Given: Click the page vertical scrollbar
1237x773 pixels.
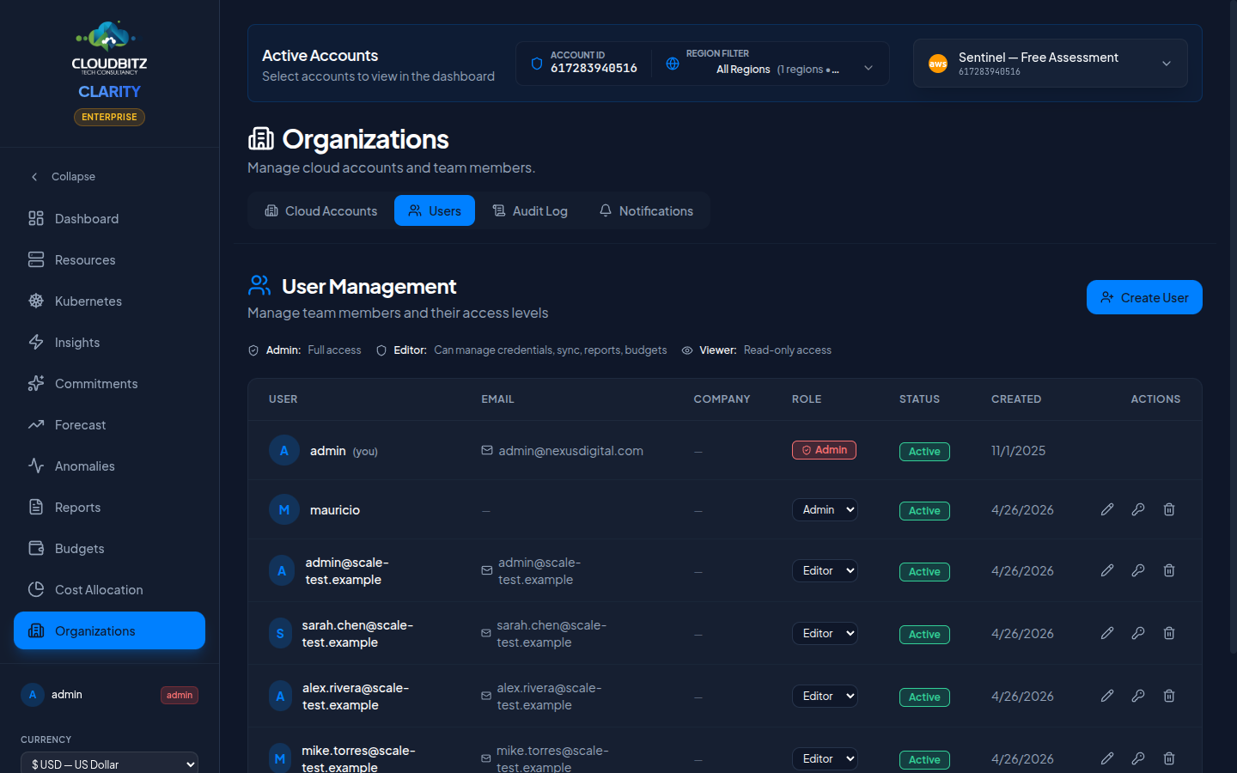Looking at the screenshot, I should 1233,326.
